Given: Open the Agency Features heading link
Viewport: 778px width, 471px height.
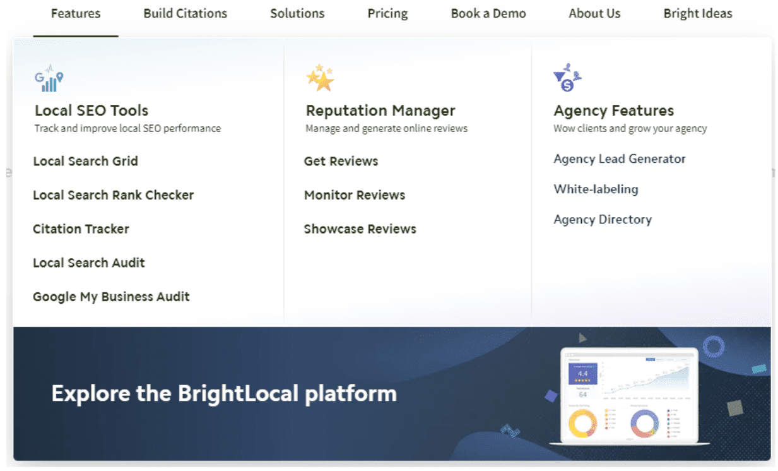Looking at the screenshot, I should [614, 110].
